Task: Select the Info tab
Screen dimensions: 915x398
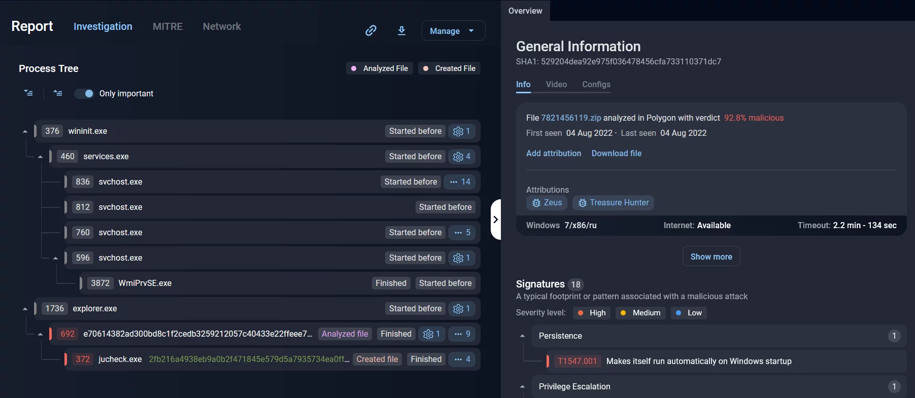Action: tap(523, 85)
